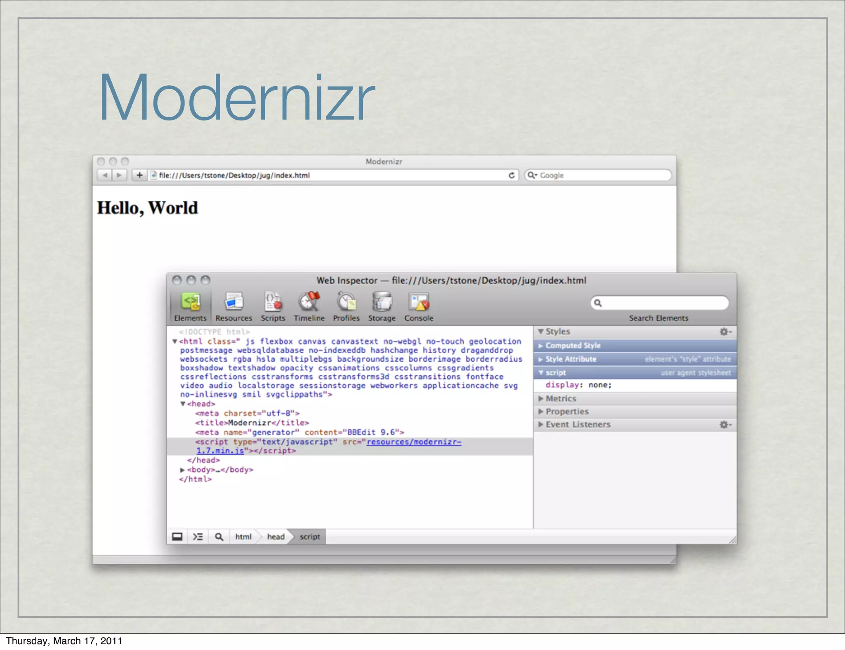Collapse the html node triangle

point(175,341)
